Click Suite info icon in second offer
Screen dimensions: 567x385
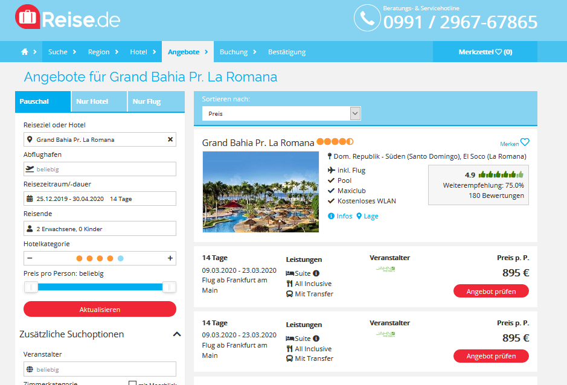click(316, 339)
